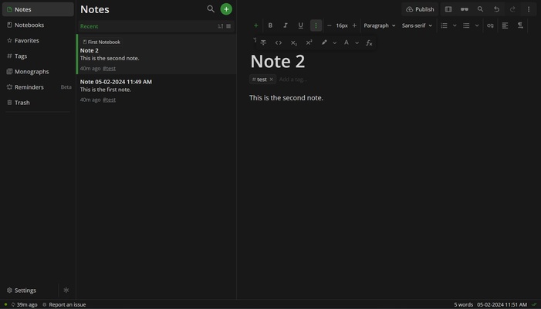541x309 pixels.
Task: Apply highlight color
Action: tap(324, 42)
